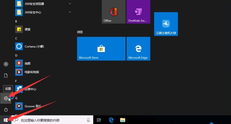Viewport: 231px width, 124px height.
Task: Open the 电影和电视 app
Action: [44, 72]
